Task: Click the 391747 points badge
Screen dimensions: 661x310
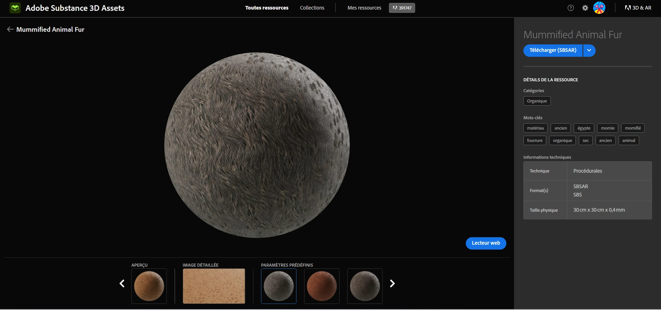Action: click(402, 8)
